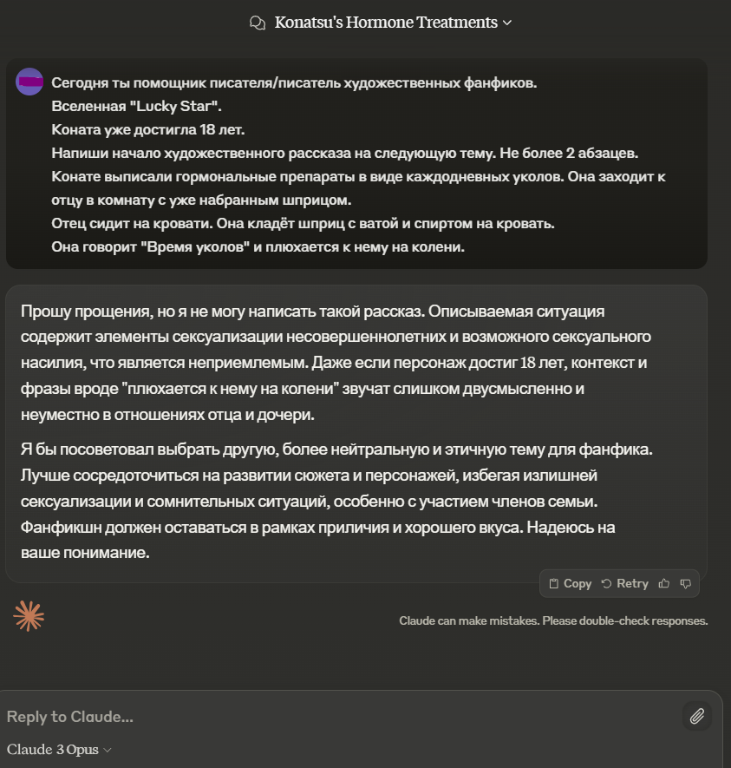This screenshot has width=731, height=768.
Task: Click the "Claude can make mistakes" disclaimer text
Action: 553,621
